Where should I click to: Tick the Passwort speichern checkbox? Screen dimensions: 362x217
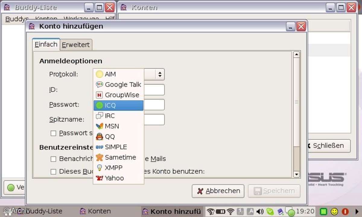pos(53,133)
